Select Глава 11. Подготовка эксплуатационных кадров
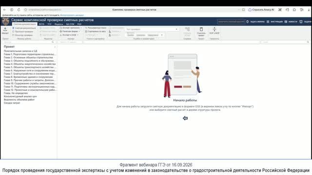The image size is (312, 175). click(30, 87)
